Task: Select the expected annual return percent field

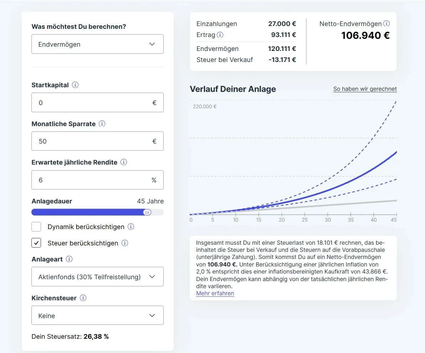Action: tap(93, 180)
